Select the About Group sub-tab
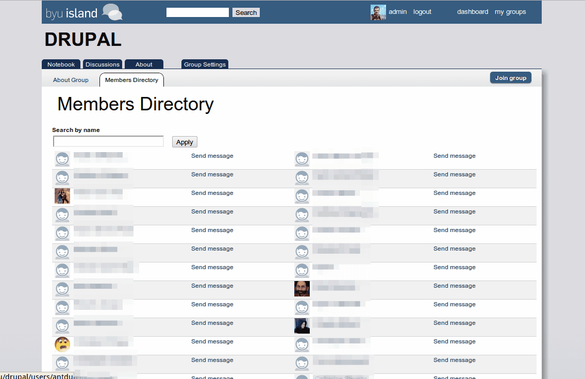Screen dimensions: 585x379 [71, 80]
